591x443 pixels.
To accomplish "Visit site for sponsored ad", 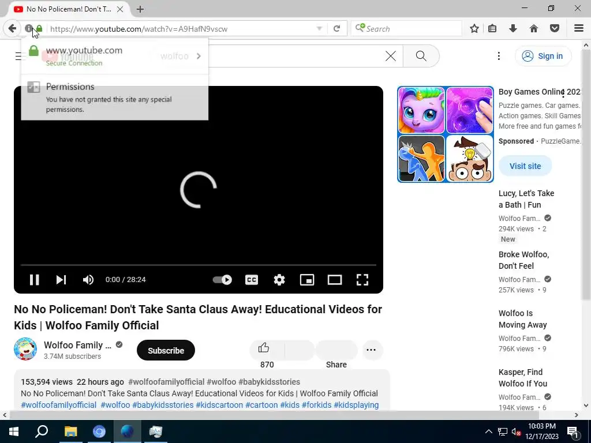I will coord(525,166).
